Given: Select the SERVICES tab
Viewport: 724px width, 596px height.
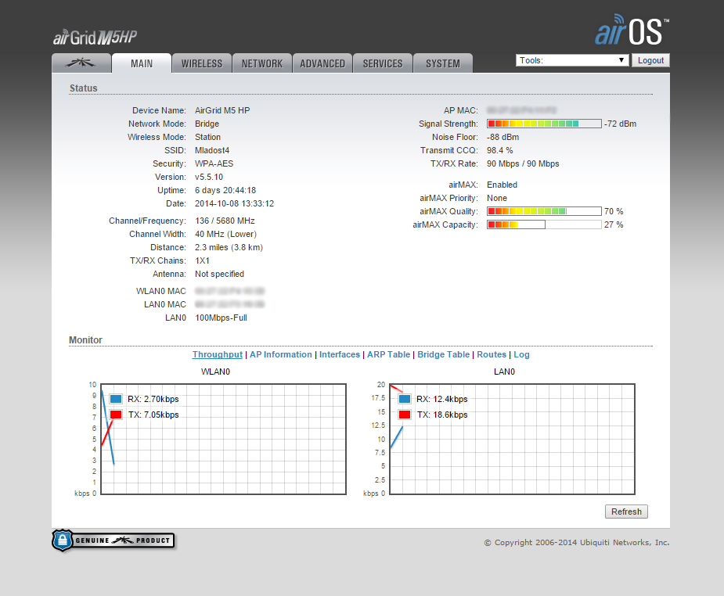Looking at the screenshot, I should tap(383, 63).
